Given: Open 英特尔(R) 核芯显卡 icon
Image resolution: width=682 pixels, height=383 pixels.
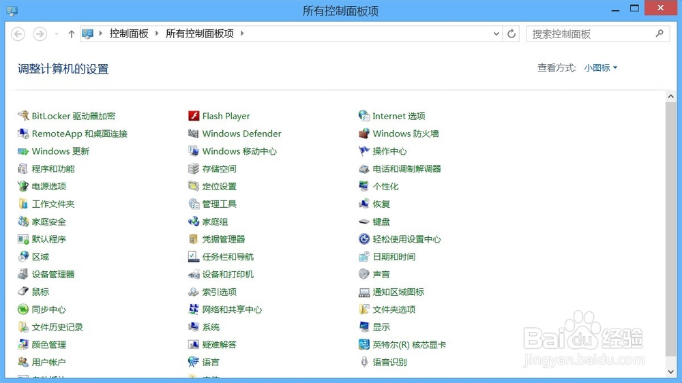Looking at the screenshot, I should point(364,345).
